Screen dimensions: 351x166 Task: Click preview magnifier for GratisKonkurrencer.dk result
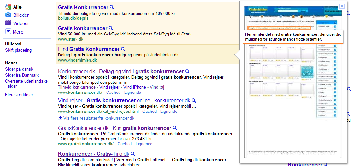point(175,128)
